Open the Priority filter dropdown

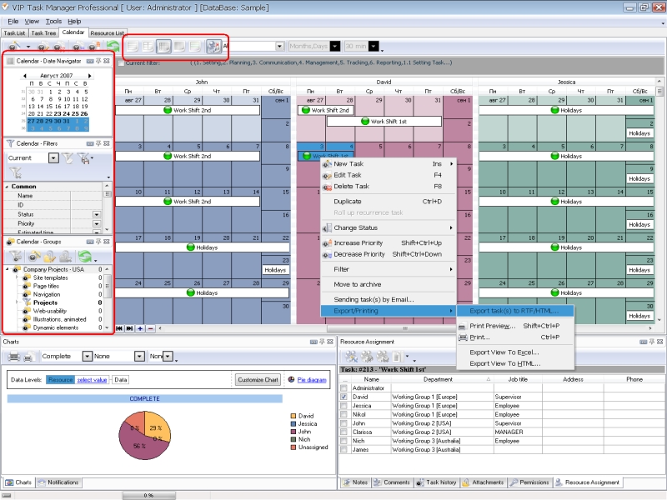[x=97, y=223]
